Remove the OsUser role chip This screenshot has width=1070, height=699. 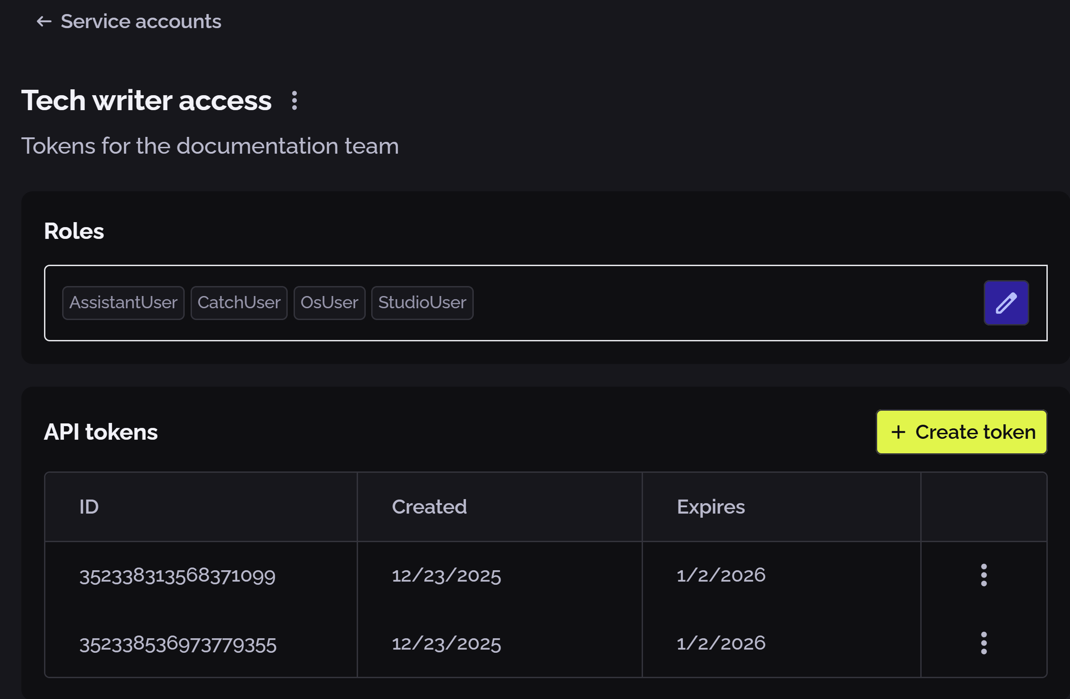[329, 302]
